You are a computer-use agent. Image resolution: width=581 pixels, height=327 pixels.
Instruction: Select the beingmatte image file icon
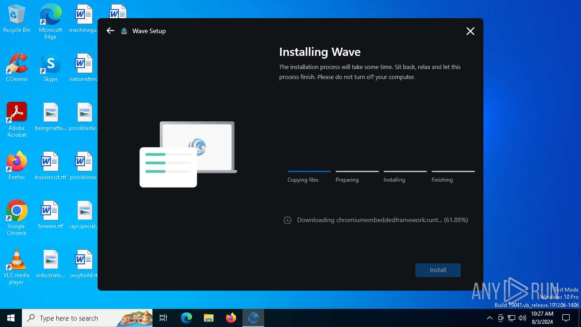[50, 117]
